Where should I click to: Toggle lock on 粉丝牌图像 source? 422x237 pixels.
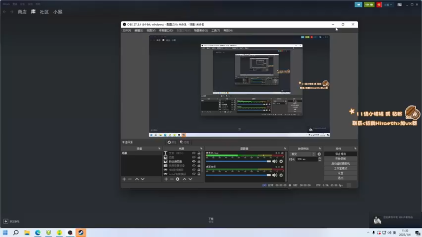click(199, 162)
